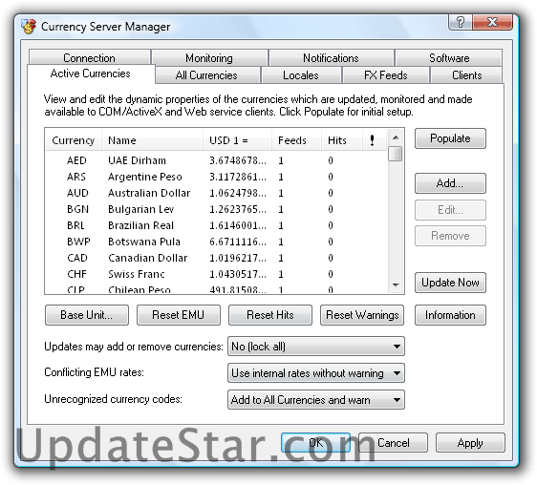Click the Currency Server Manager title icon

29,27
